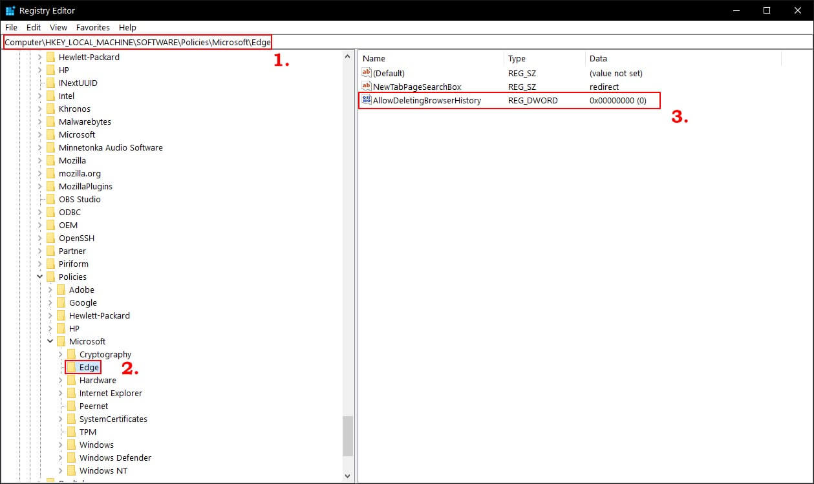Click the '0x00000000 (0)' data cell
Image resolution: width=814 pixels, height=484 pixels.
click(617, 100)
